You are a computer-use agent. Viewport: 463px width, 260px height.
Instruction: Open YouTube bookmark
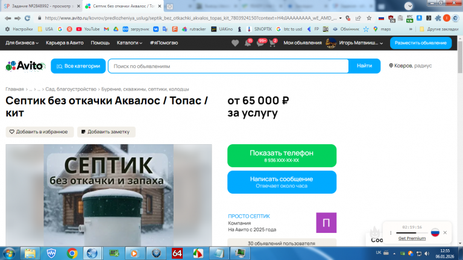(87, 29)
